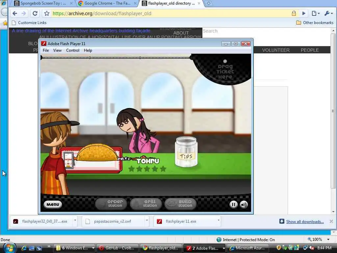Click the Tips jar on the counter
The image size is (337, 253).
click(186, 152)
